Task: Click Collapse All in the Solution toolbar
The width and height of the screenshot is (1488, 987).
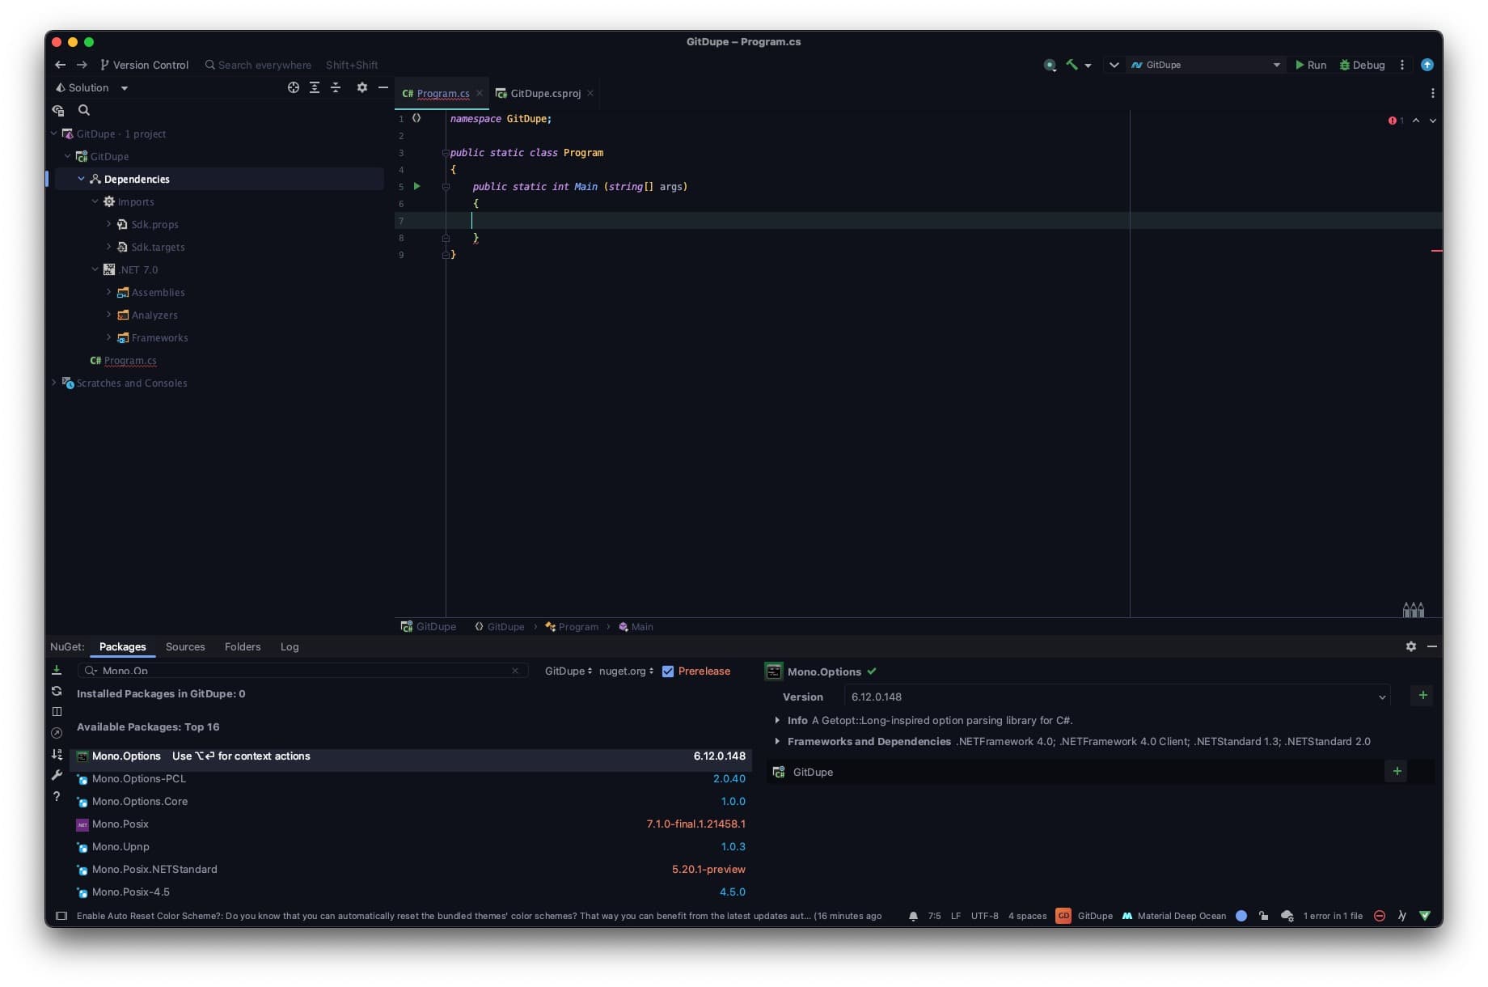Action: point(336,87)
